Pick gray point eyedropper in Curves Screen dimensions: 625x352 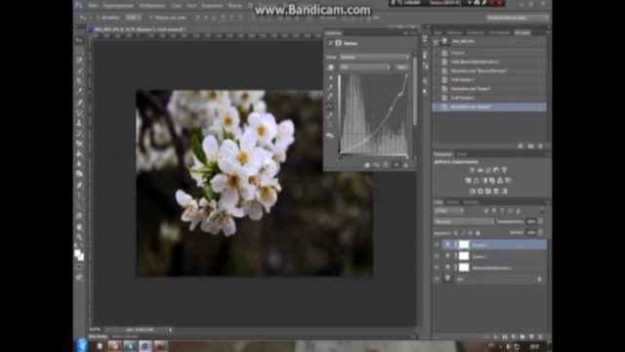tap(330, 87)
